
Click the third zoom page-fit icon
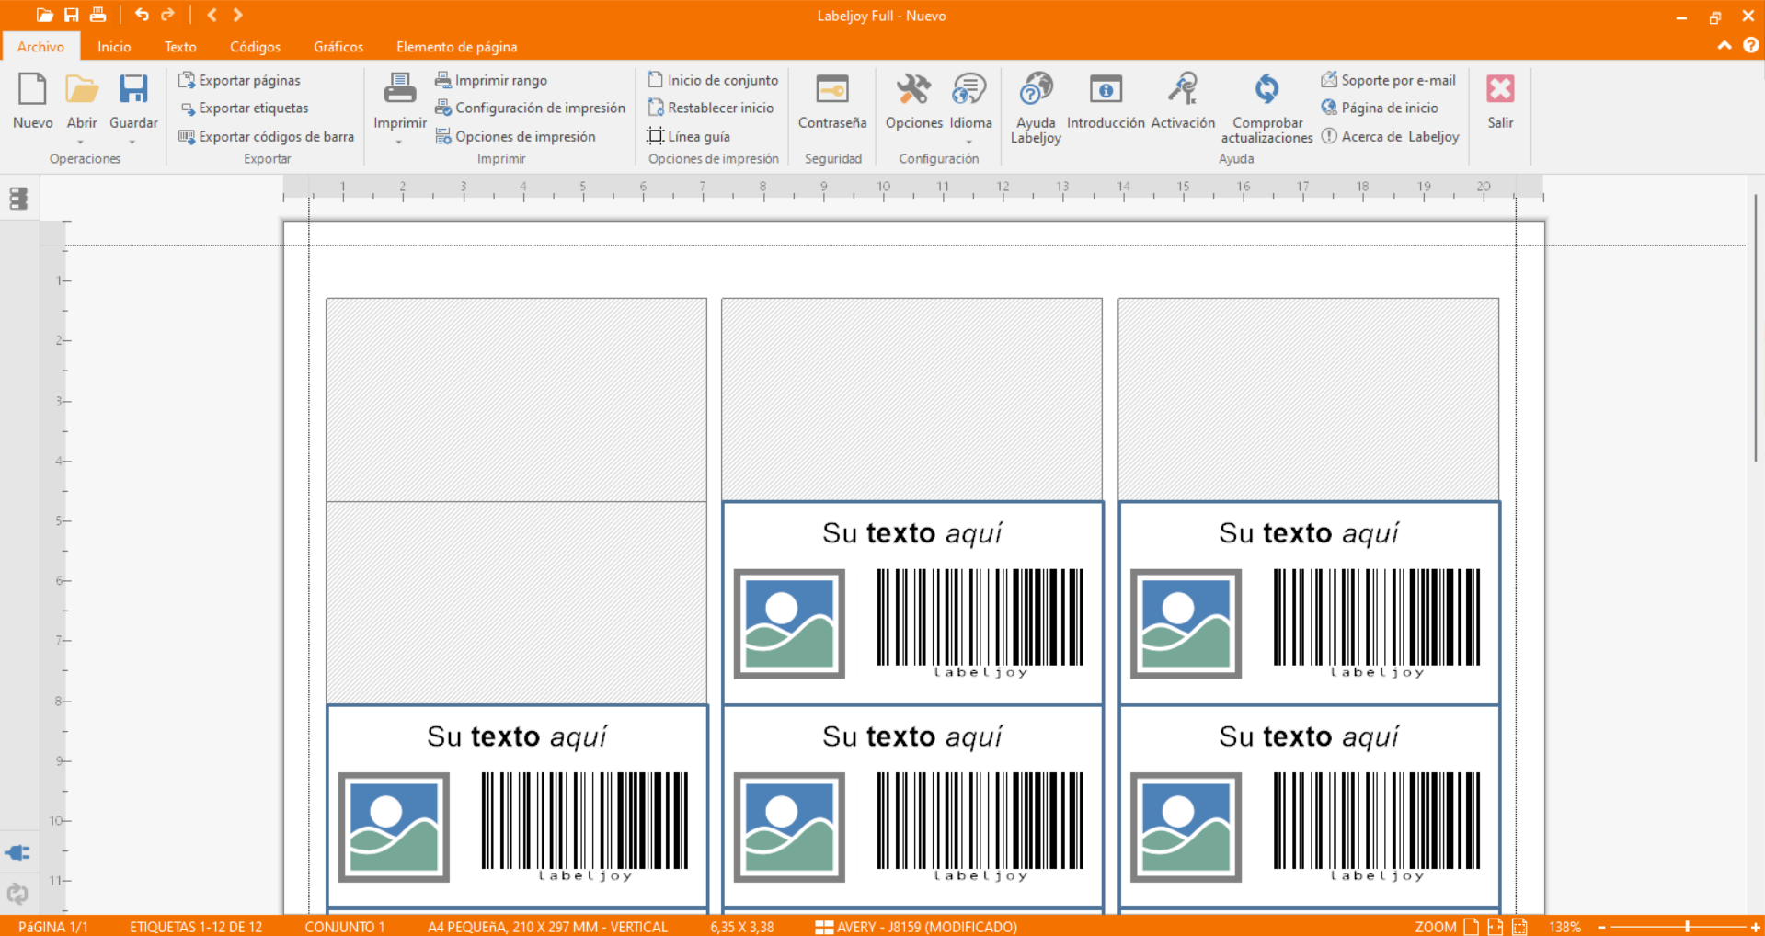(1519, 927)
